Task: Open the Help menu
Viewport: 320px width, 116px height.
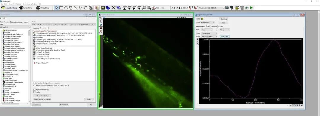Action: point(40,4)
